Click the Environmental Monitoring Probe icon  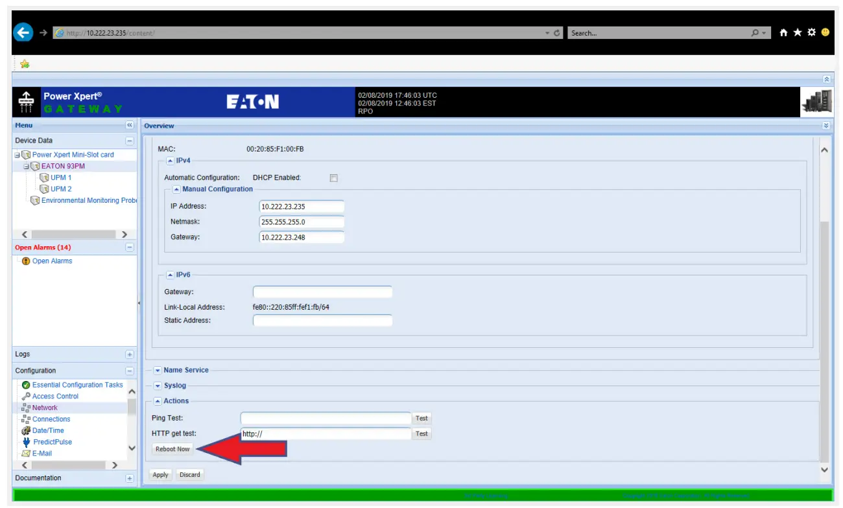coord(36,201)
